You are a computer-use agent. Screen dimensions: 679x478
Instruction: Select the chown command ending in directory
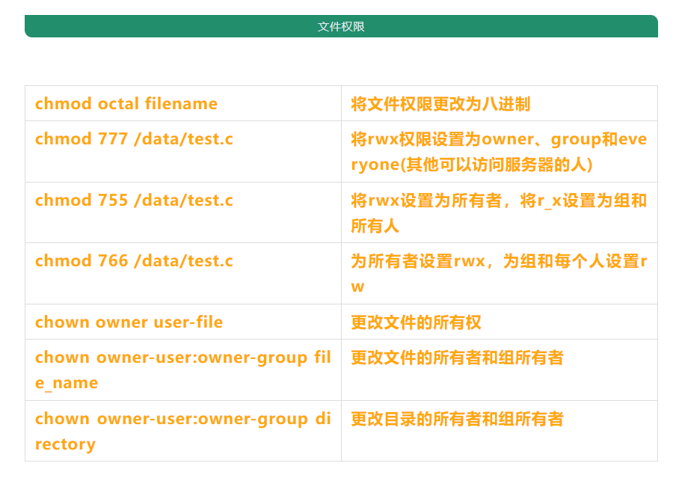click(182, 431)
